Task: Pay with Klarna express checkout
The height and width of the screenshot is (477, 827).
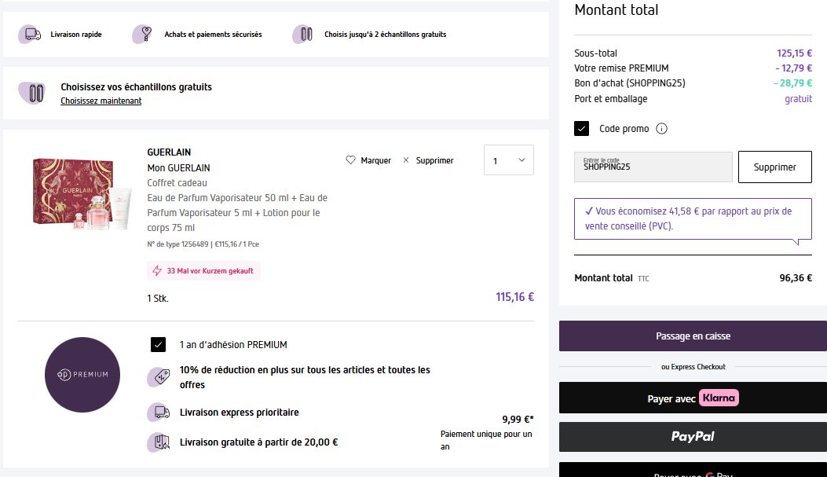Action: 693,398
